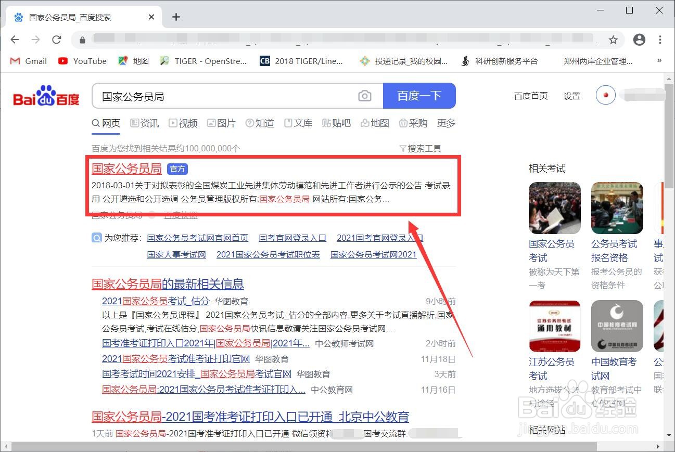Open 国考准考证打印入口2021年 news link

tap(206, 343)
